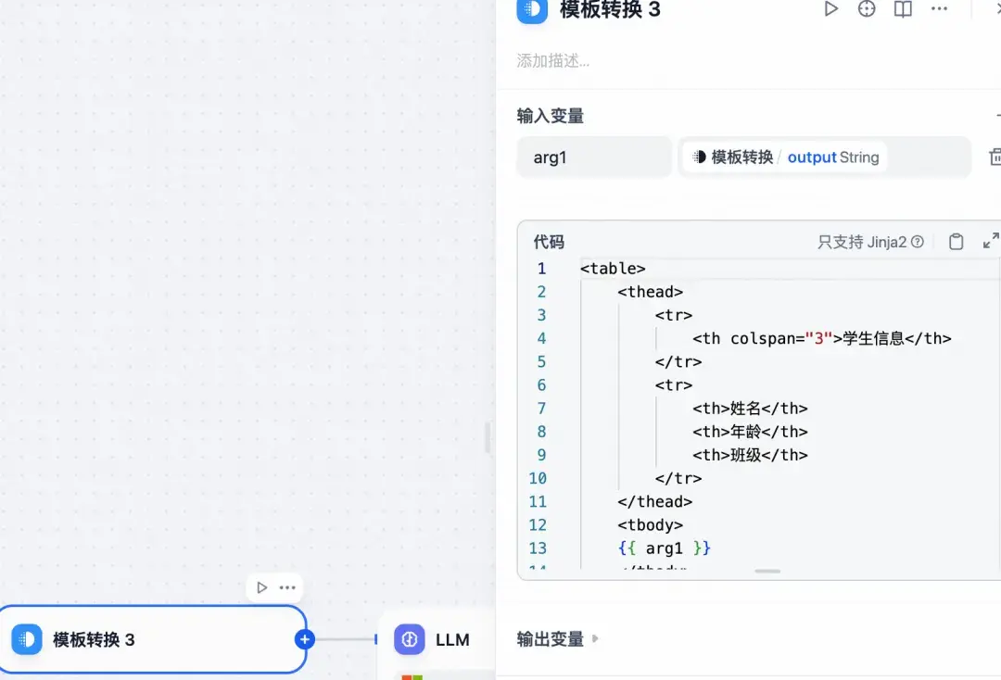Click the <tbody> code line
1001x680 pixels.
[x=650, y=525]
